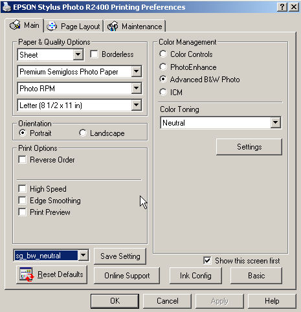Choose PhotoEnhance color mode

coord(163,67)
